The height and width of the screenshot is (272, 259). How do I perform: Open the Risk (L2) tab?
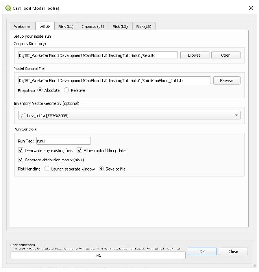pos(120,26)
